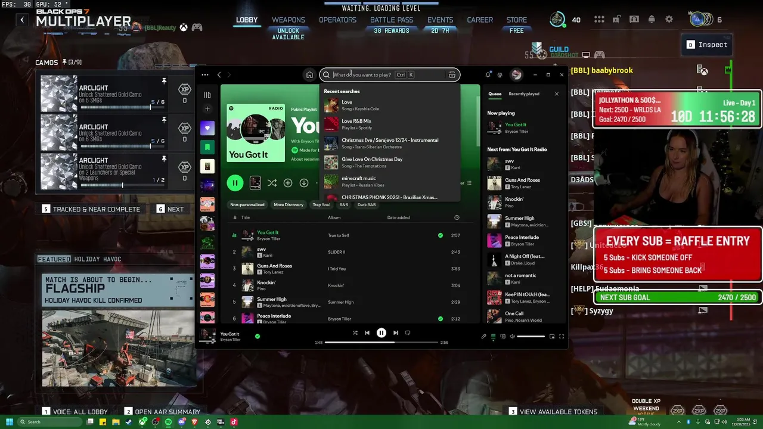Toggle saved checkmark for Peace Interlude
The image size is (763, 429).
tap(441, 319)
